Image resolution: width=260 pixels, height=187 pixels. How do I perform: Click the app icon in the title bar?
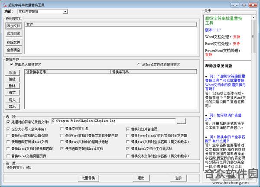point(5,5)
